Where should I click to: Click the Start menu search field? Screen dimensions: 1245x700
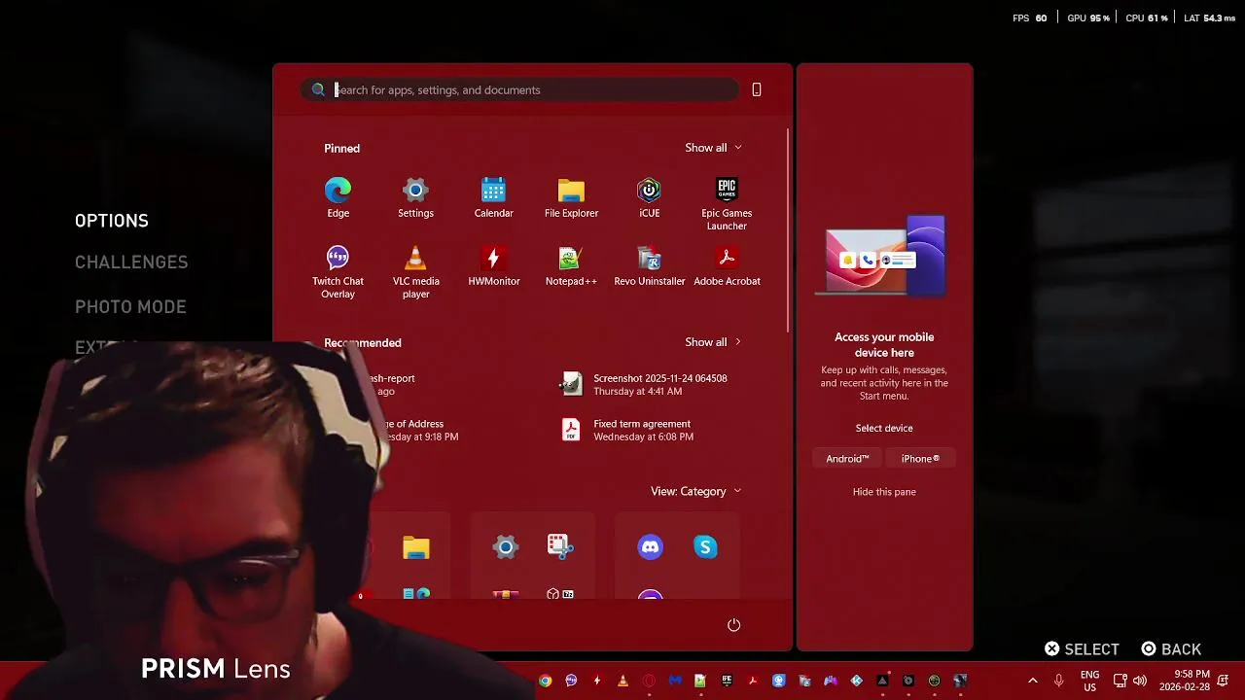click(519, 89)
